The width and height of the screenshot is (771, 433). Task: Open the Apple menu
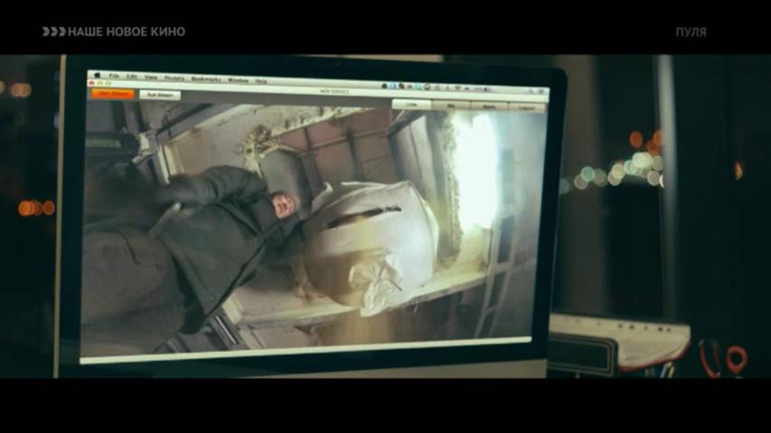(98, 75)
